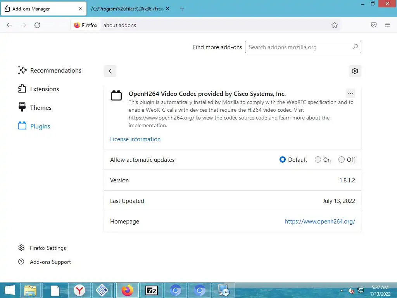Click the network tray icon
This screenshot has height=298, width=397.
click(x=360, y=291)
